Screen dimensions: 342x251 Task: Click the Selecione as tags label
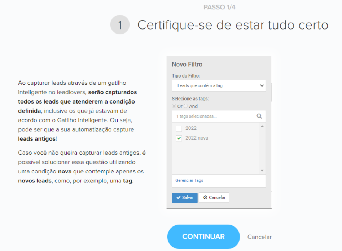pyautogui.click(x=190, y=98)
